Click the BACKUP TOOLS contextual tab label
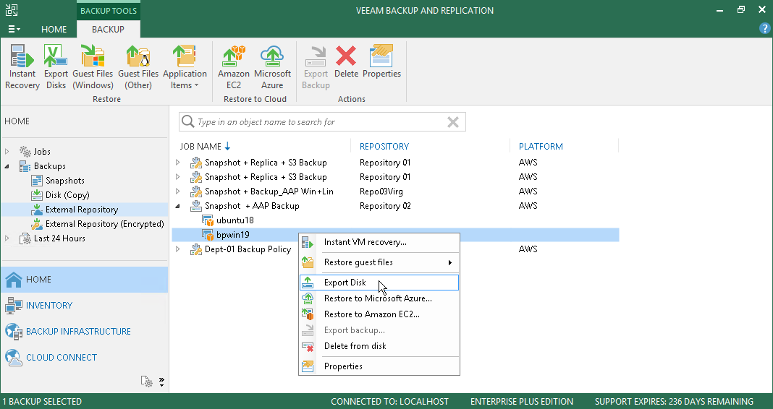 click(x=109, y=10)
